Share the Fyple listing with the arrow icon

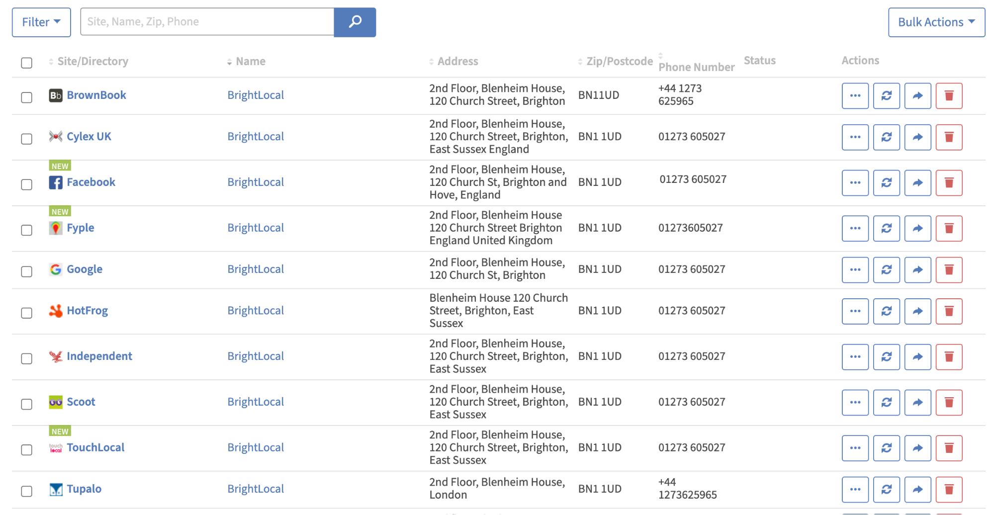[917, 228]
